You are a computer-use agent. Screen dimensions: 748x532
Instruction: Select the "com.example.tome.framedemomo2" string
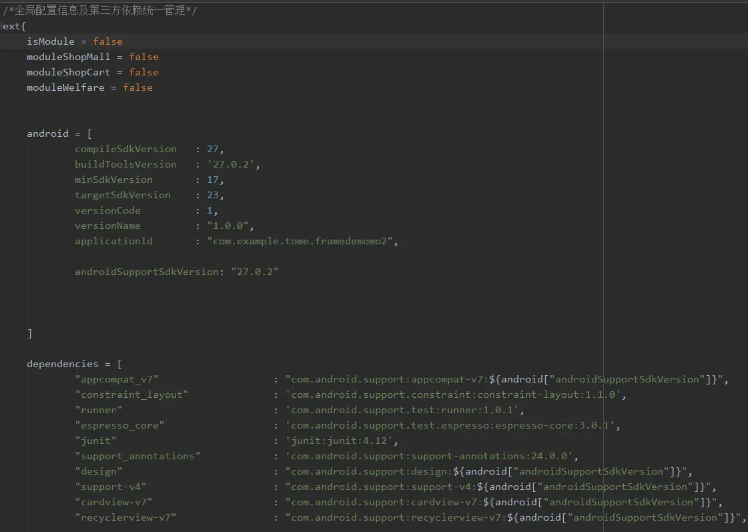[300, 241]
